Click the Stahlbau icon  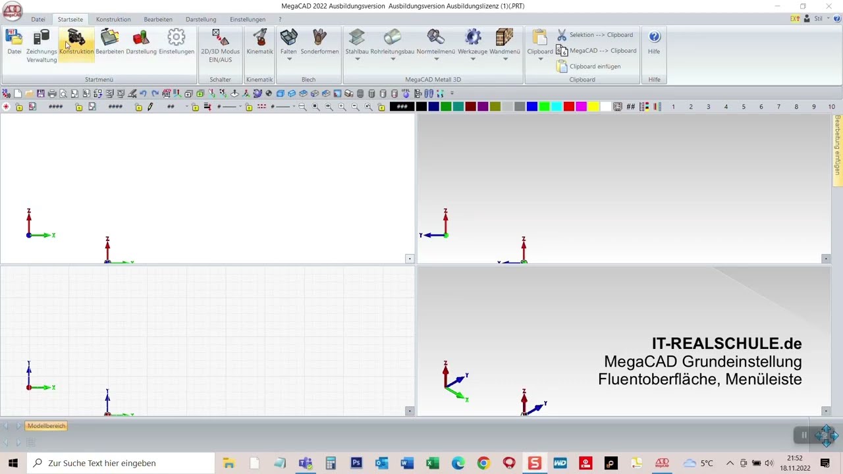point(357,38)
